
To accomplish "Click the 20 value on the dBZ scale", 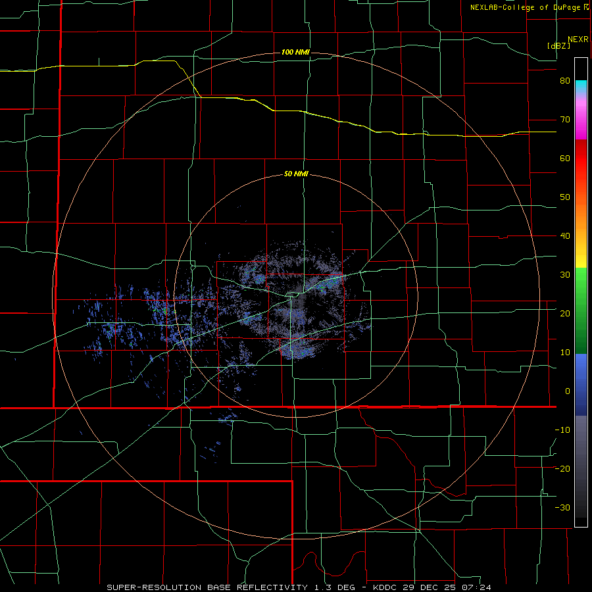I will click(565, 314).
